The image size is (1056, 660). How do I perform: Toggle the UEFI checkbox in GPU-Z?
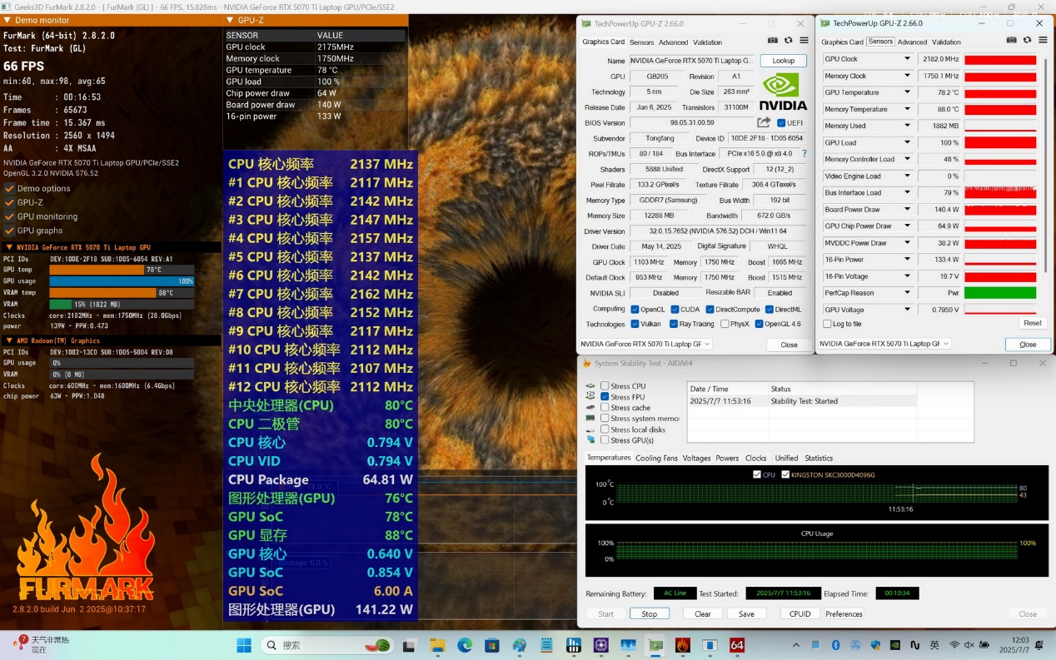coord(780,122)
